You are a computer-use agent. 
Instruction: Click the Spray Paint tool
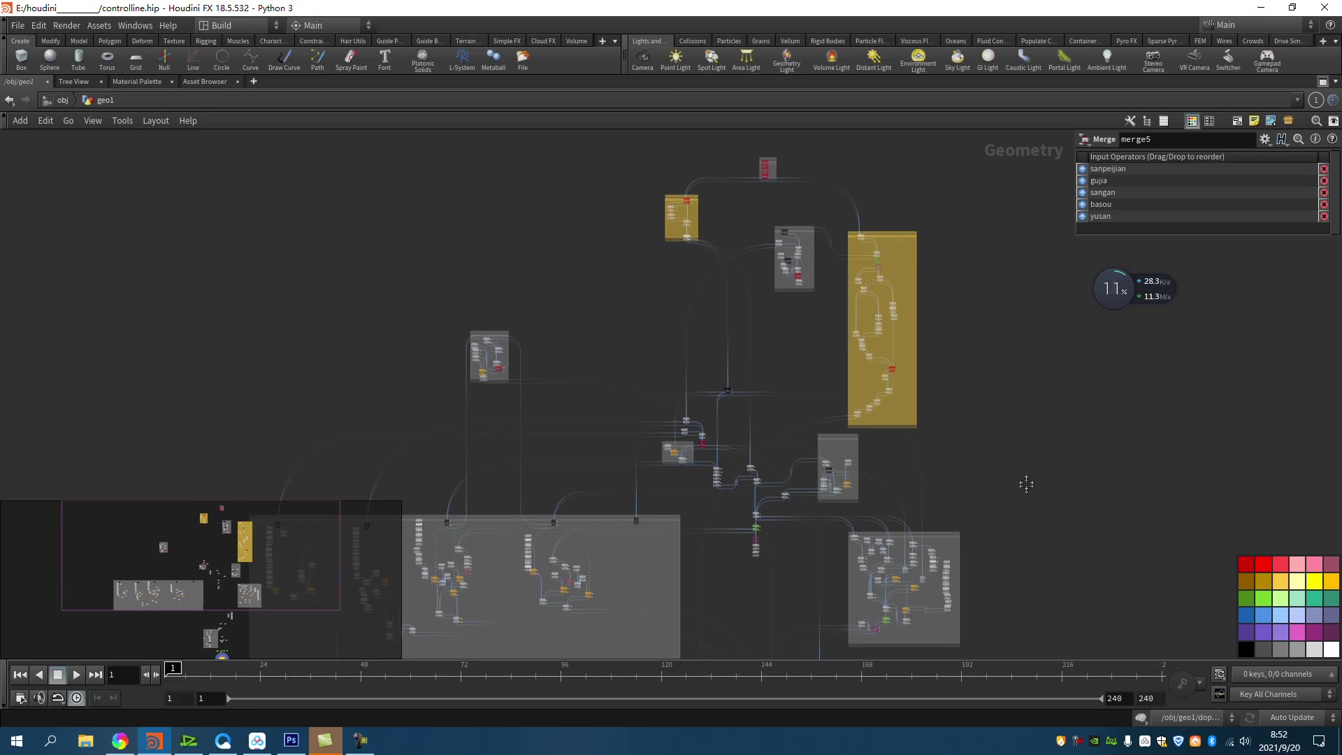(x=349, y=59)
